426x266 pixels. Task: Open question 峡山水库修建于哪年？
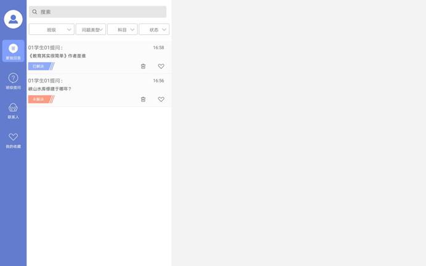(x=50, y=89)
